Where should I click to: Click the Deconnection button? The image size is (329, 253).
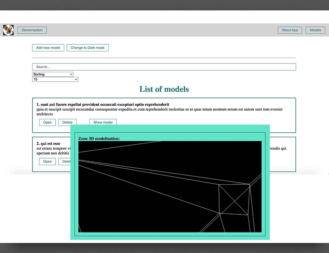click(32, 30)
